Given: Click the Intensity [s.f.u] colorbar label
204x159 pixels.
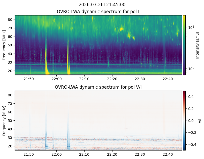Looking at the screenshot, I should pos(198,45).
